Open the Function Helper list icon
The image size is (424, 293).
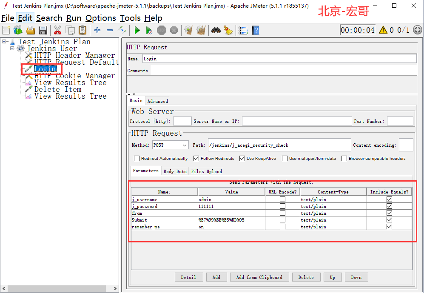point(243,30)
